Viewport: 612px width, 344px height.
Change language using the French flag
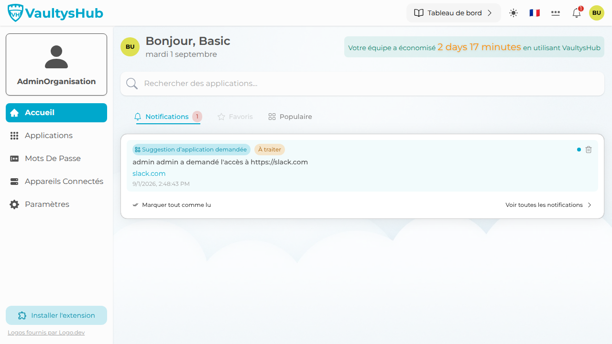[x=535, y=13]
